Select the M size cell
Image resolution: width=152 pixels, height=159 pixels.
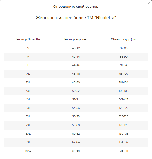click(x=28, y=57)
